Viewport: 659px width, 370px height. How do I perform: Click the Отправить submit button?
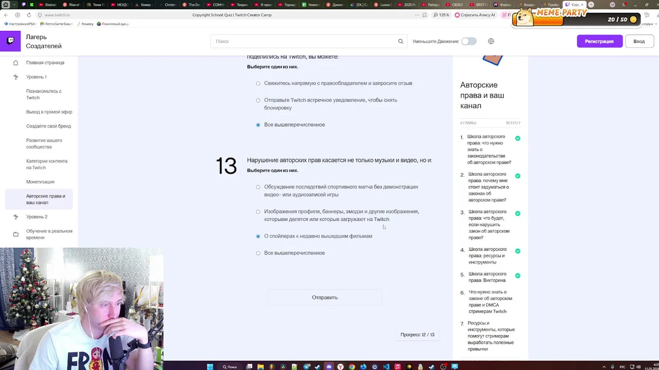tap(325, 298)
